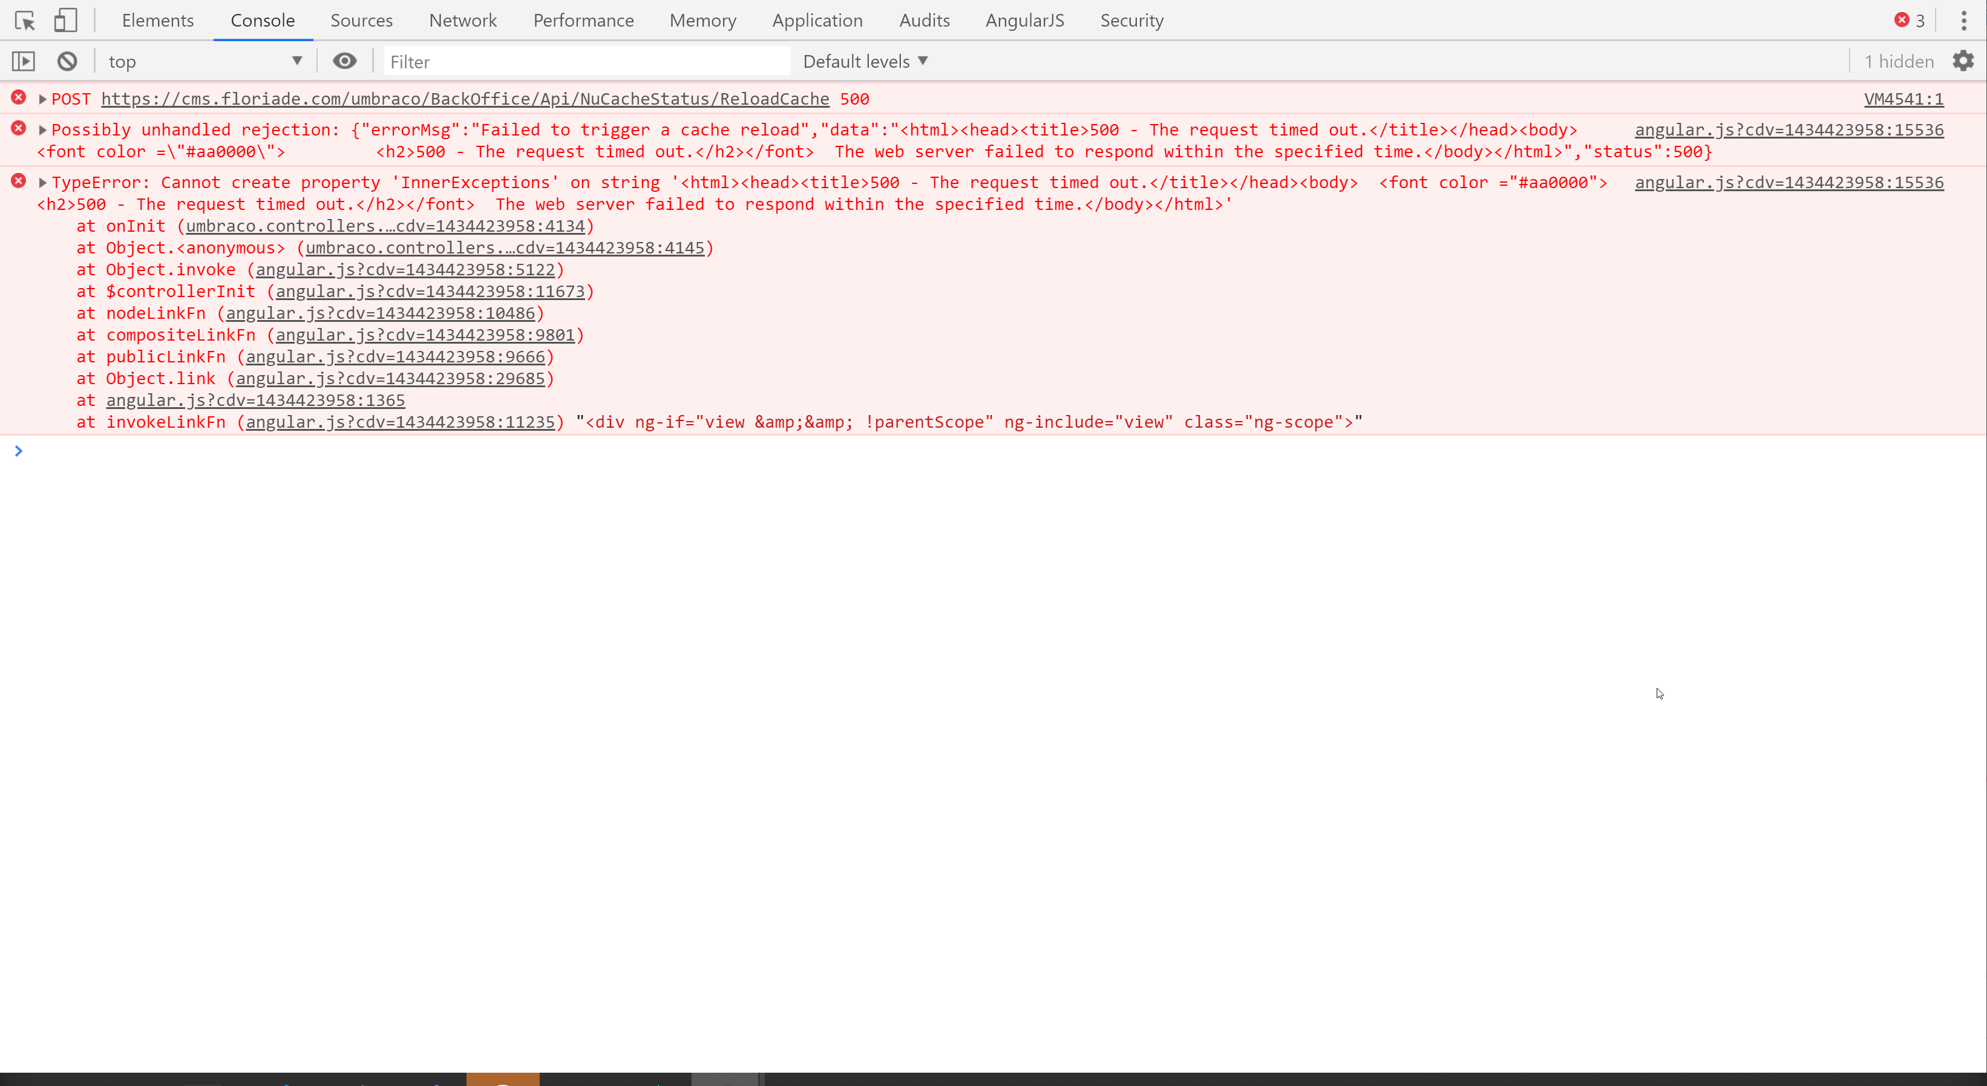Open the Create live expression eye icon
The width and height of the screenshot is (1987, 1086).
[344, 61]
